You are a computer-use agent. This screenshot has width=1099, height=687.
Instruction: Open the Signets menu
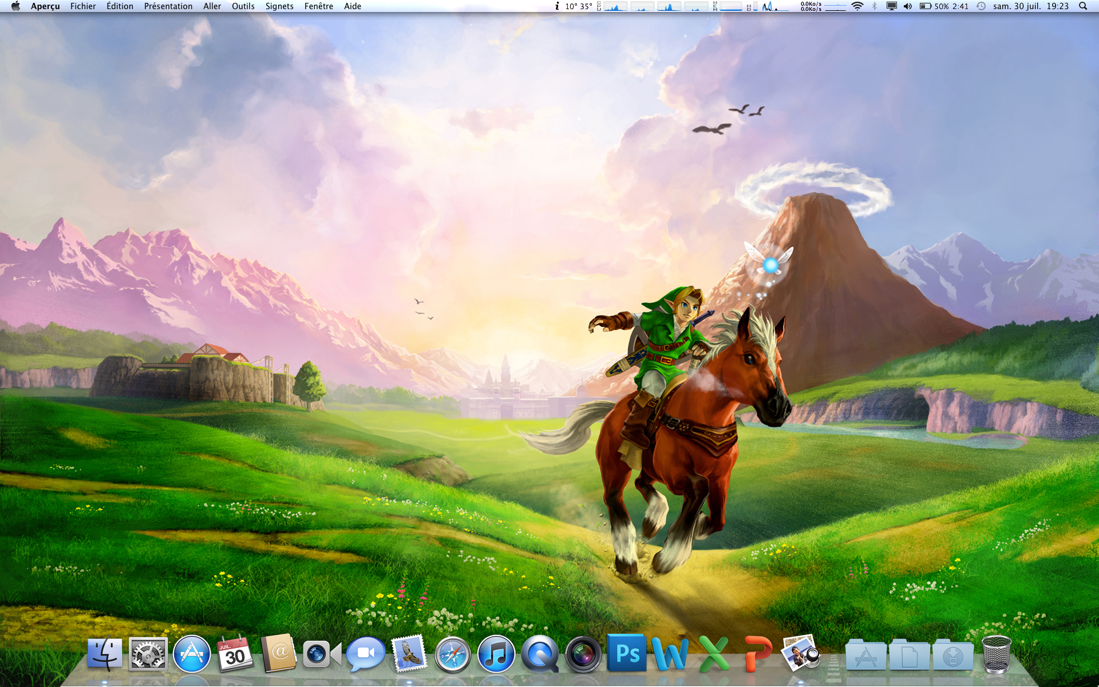point(279,6)
